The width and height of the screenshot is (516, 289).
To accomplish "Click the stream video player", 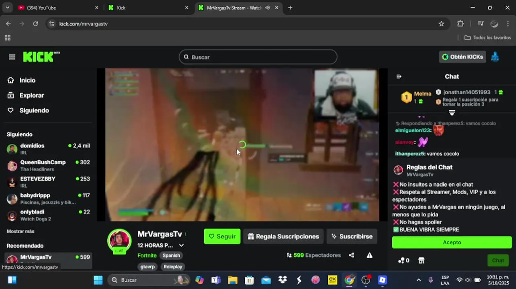I will click(242, 144).
